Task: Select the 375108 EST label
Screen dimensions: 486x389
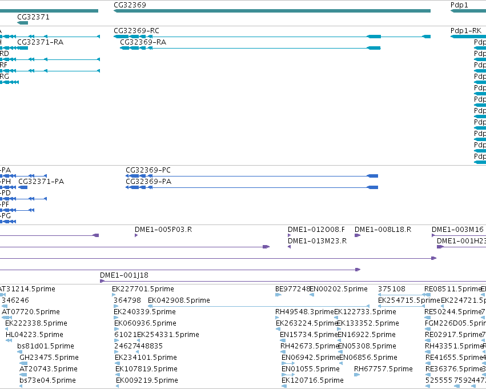Action: point(391,289)
